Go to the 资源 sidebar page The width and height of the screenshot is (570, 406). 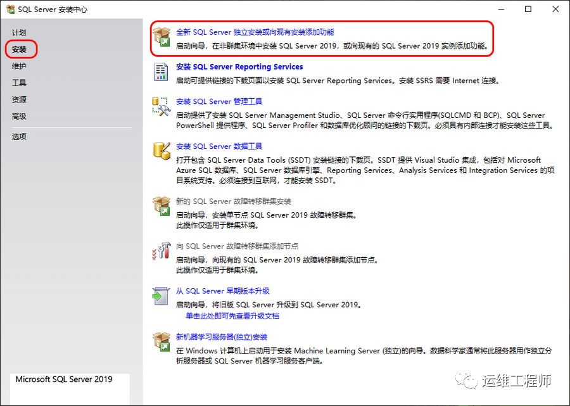pyautogui.click(x=19, y=99)
